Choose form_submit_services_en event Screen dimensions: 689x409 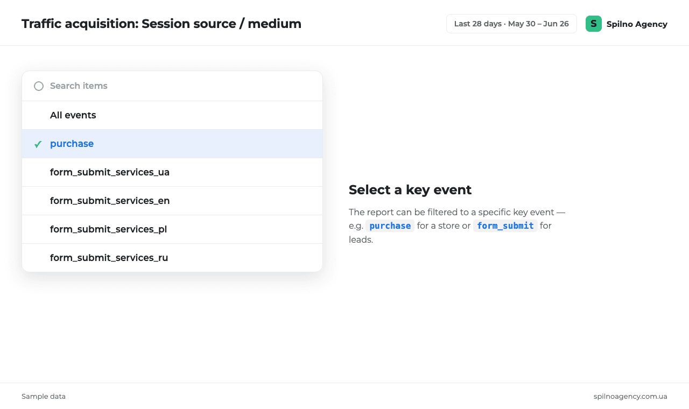click(172, 201)
